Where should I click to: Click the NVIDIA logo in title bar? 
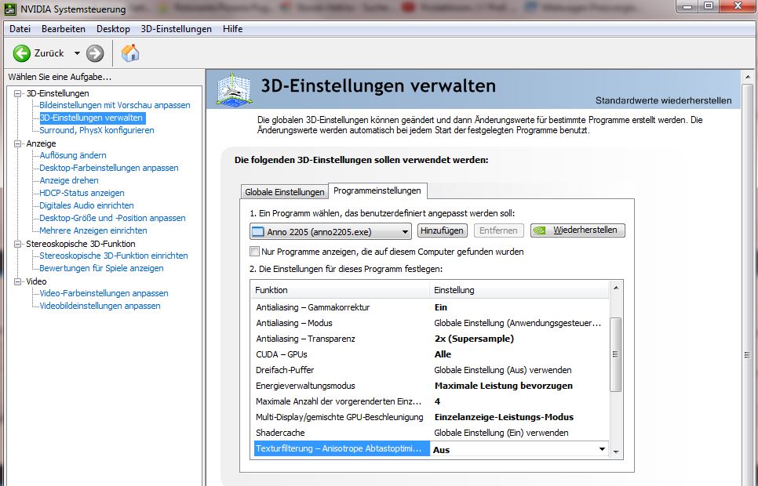[9, 9]
